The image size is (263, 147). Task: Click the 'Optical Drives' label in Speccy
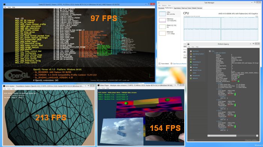coord(197,70)
